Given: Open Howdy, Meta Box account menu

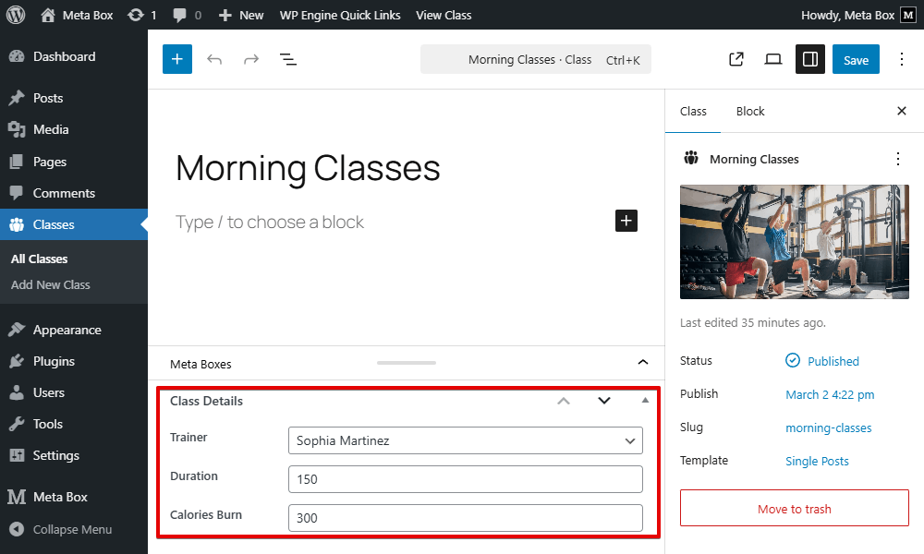Looking at the screenshot, I should 858,15.
